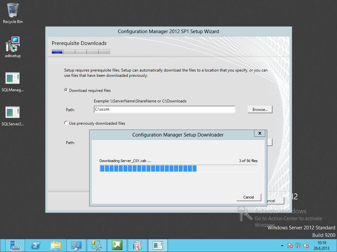
Task: Open the Control Panel taskbar icon
Action: 76,245
